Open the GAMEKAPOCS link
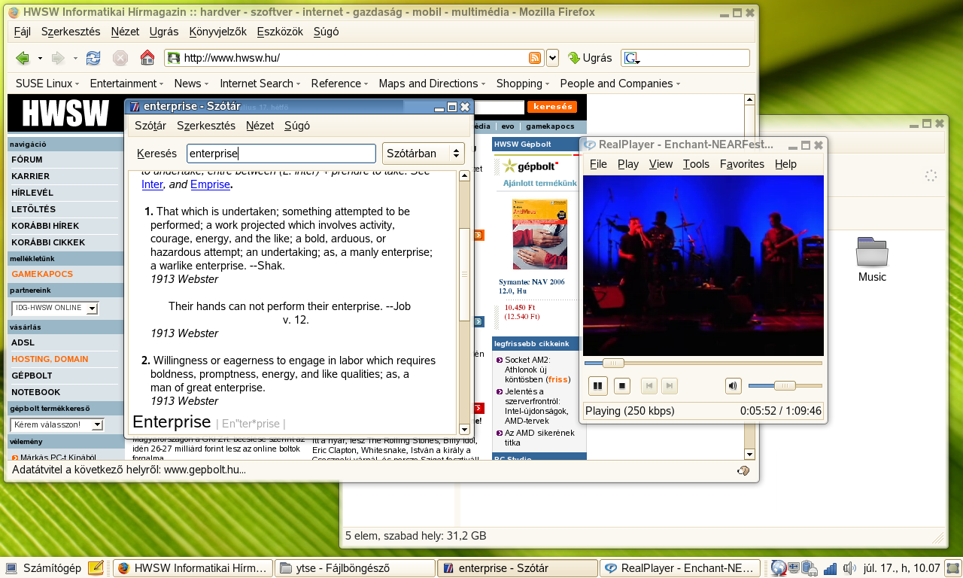 (x=42, y=274)
